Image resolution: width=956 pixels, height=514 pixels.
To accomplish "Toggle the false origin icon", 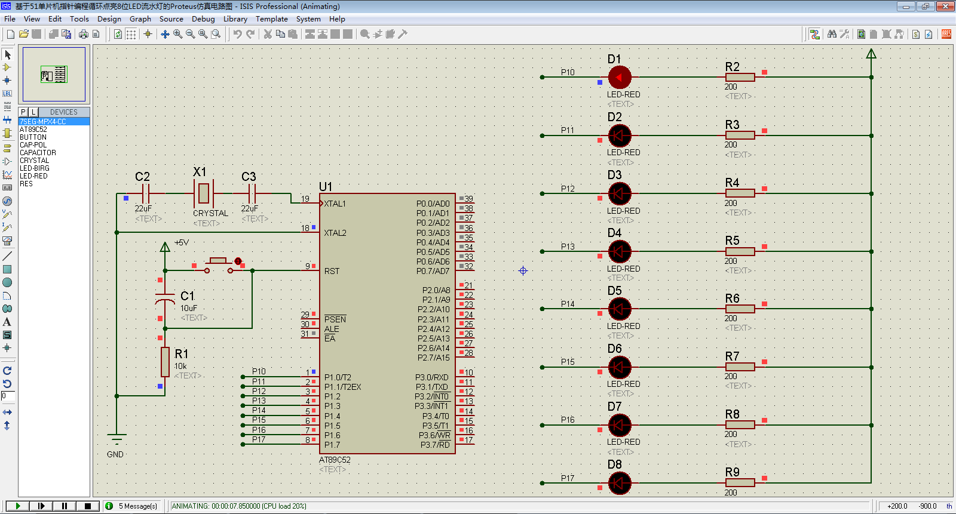I will coord(148,34).
